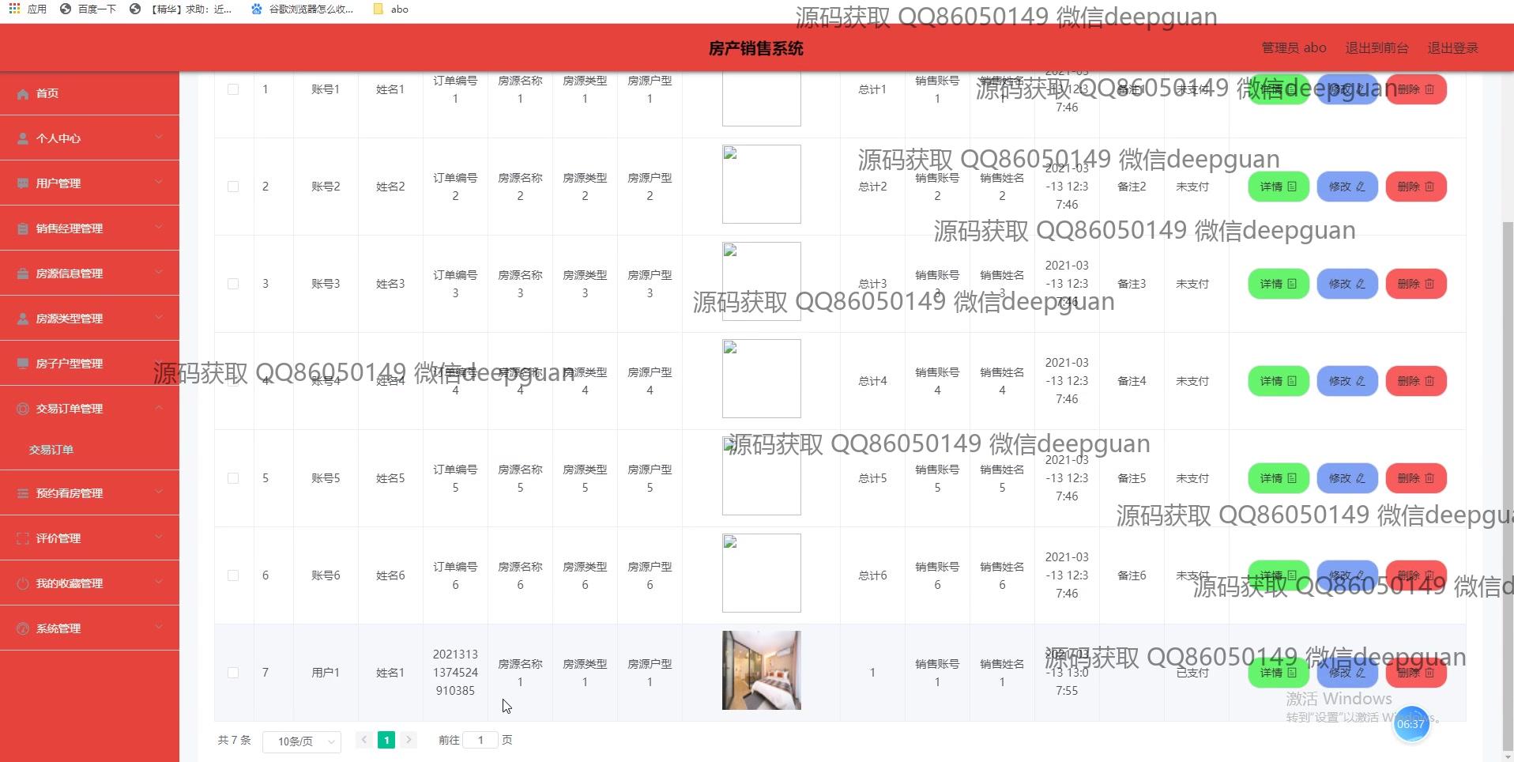Click 修改 button for row 4

click(x=1347, y=381)
